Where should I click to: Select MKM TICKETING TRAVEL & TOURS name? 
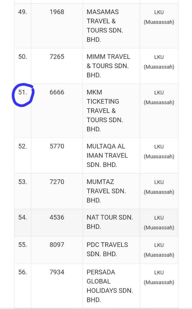(x=105, y=110)
